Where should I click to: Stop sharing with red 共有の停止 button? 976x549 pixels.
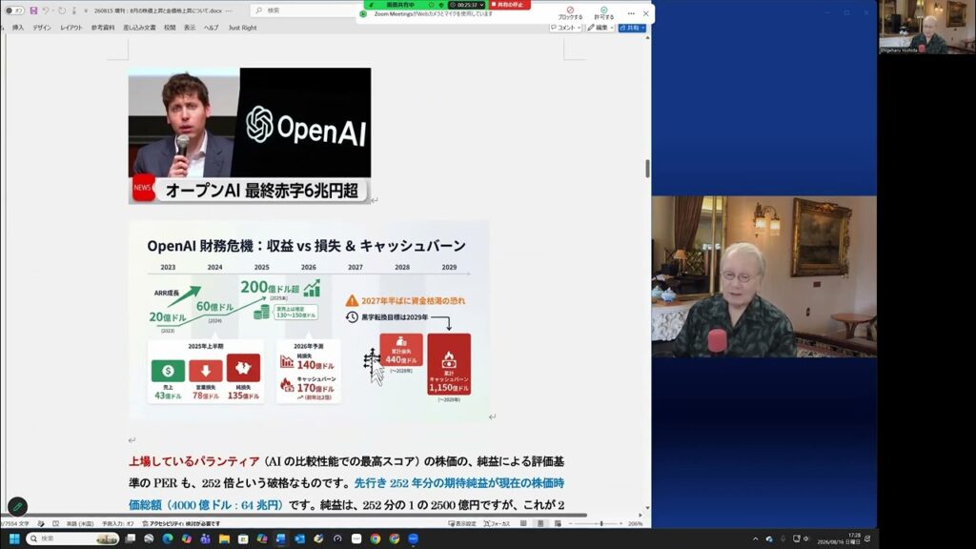click(510, 5)
